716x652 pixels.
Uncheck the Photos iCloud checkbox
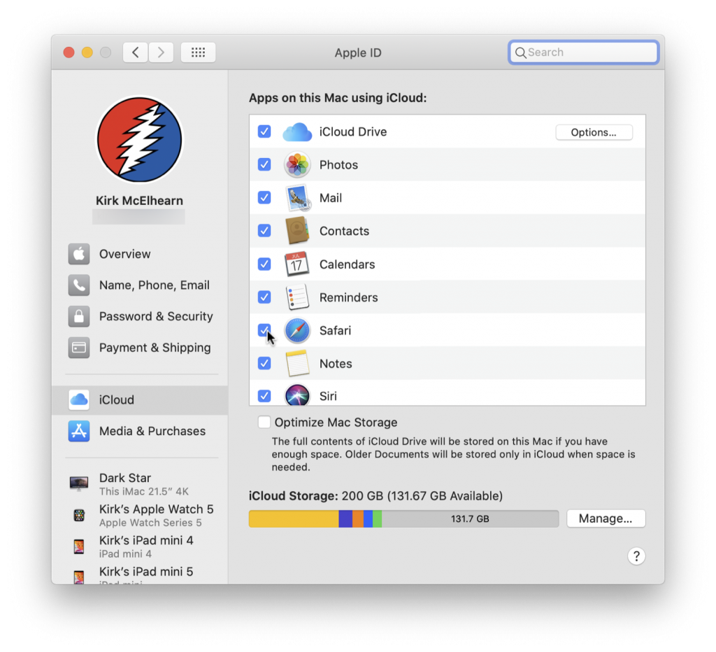tap(264, 164)
